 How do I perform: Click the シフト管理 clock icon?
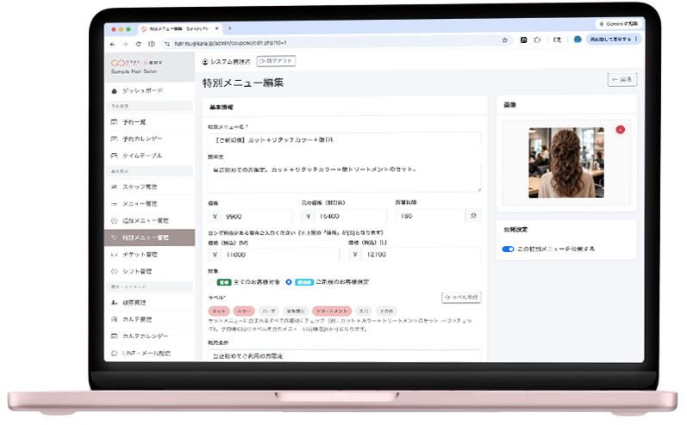click(115, 271)
